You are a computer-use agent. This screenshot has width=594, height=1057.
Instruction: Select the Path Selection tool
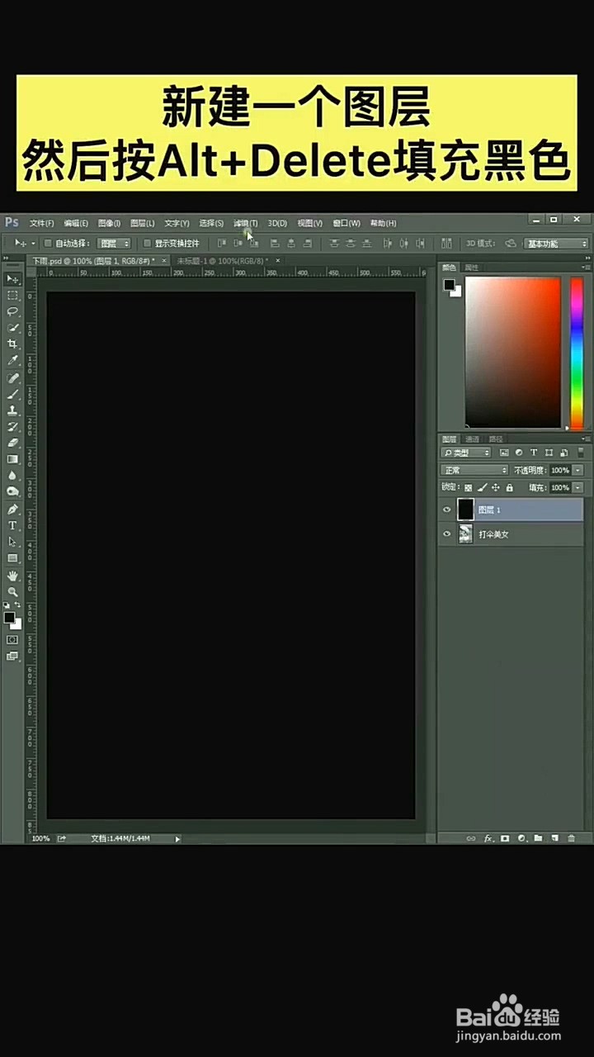[x=12, y=542]
